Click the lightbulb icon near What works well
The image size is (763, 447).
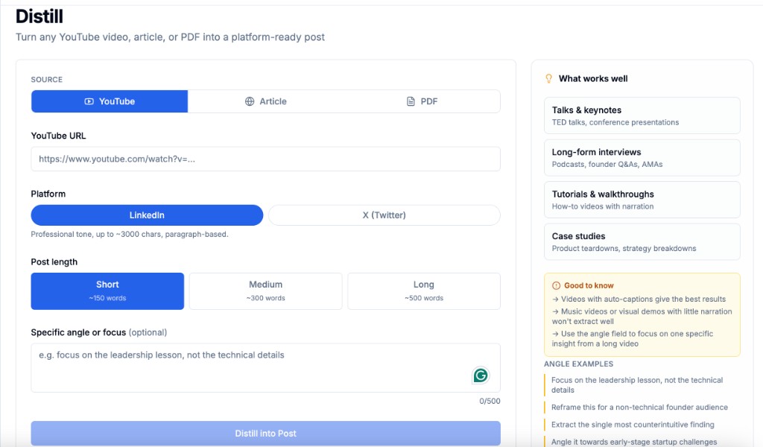click(549, 78)
